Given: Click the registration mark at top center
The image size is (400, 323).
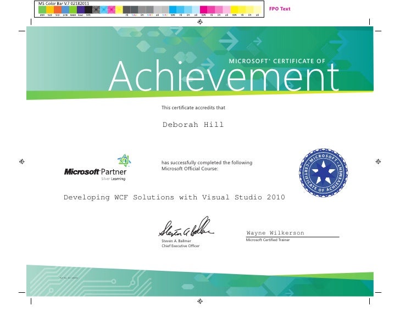Looking at the screenshot, I should point(200,22).
